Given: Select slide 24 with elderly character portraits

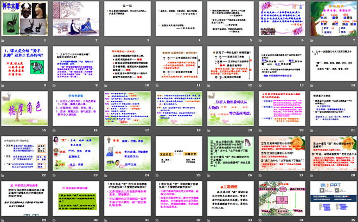Looking at the screenshot, I should coord(127,153).
